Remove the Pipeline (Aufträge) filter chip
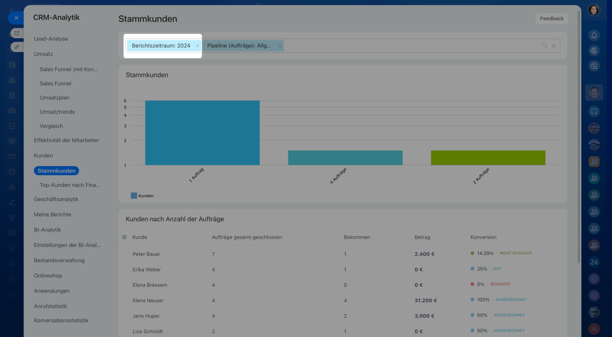This screenshot has height=337, width=612. tap(280, 46)
